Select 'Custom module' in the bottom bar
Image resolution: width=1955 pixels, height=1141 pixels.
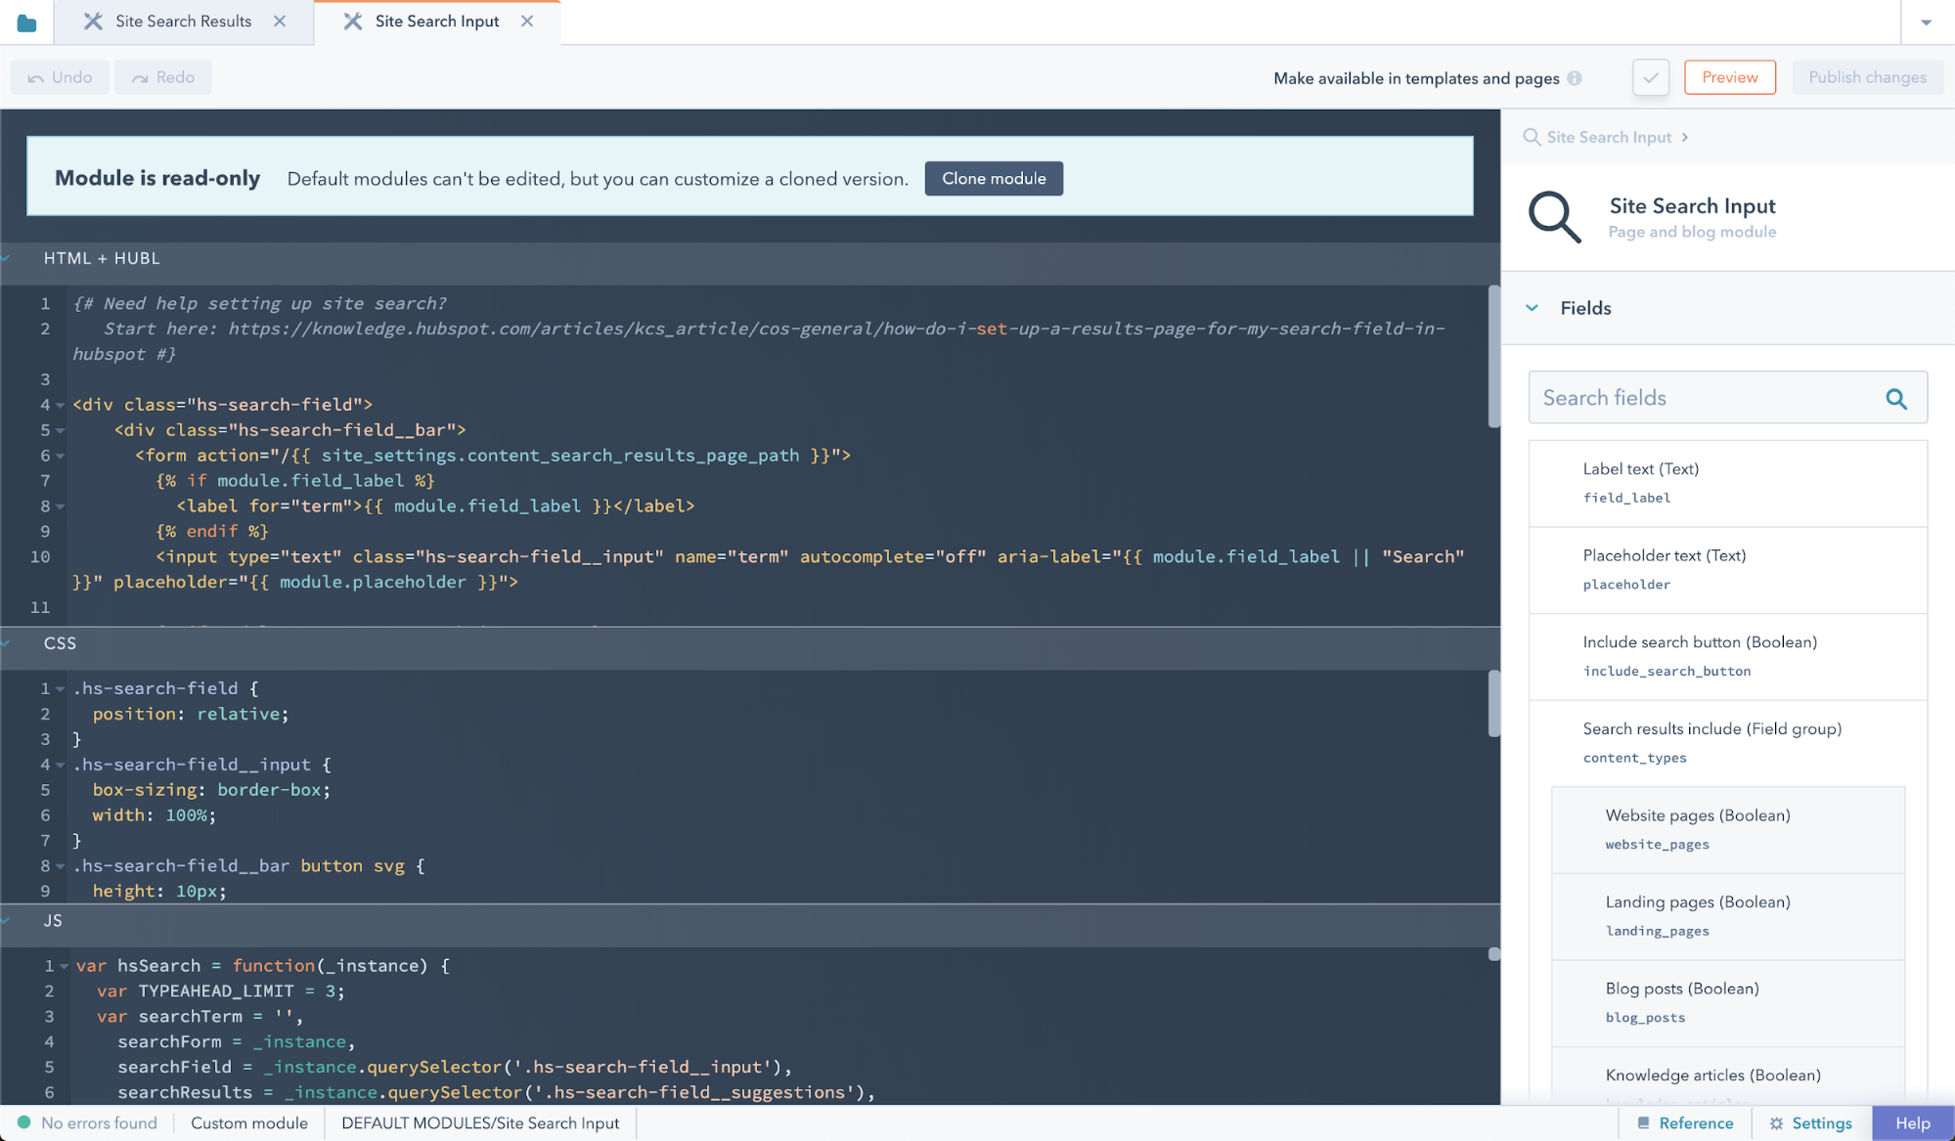[248, 1122]
